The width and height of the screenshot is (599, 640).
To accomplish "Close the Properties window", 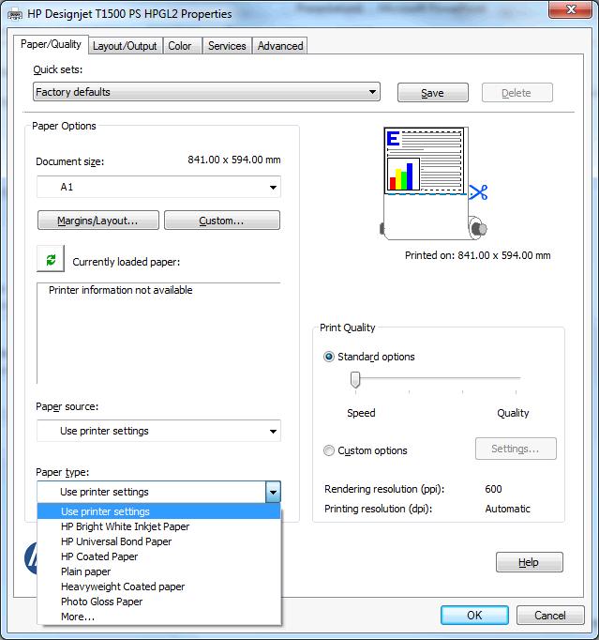I will (x=571, y=9).
